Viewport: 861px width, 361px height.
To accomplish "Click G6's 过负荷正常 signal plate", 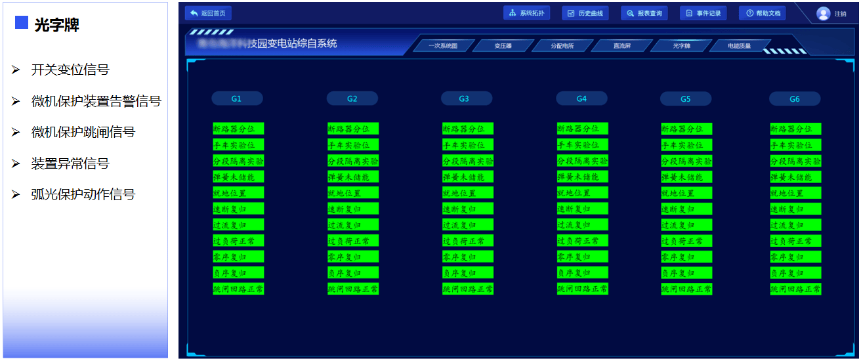I will click(796, 241).
